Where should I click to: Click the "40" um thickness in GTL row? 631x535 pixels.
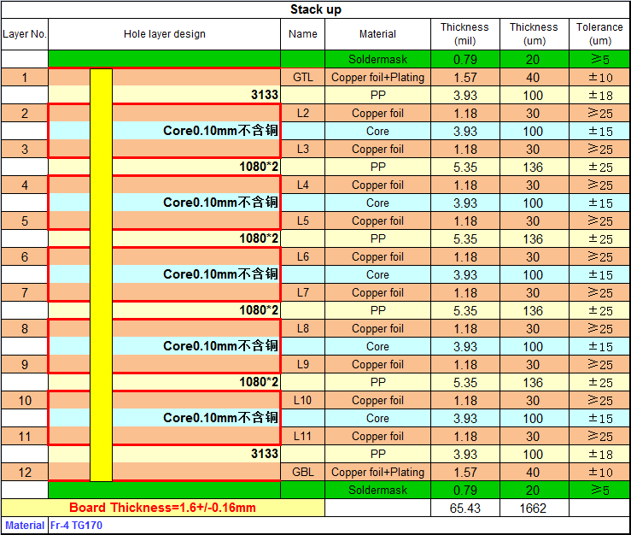534,78
